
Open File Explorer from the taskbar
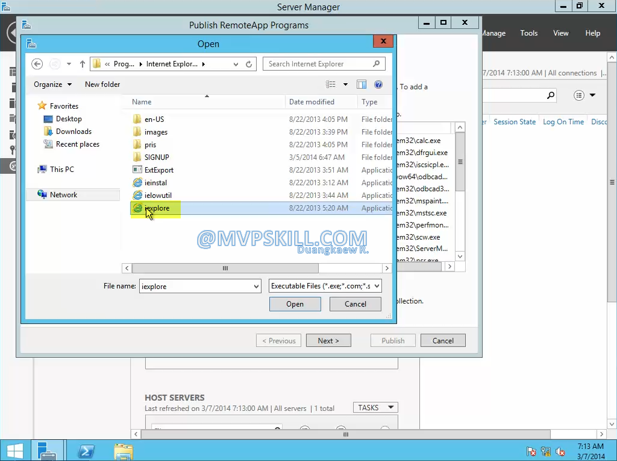coord(123,451)
